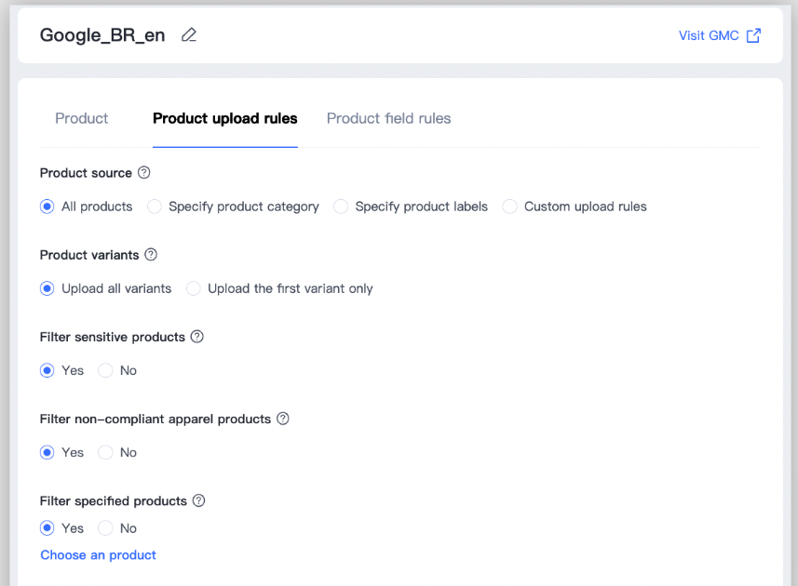798x586 pixels.
Task: Click the help icon next to Product source
Action: tap(143, 172)
